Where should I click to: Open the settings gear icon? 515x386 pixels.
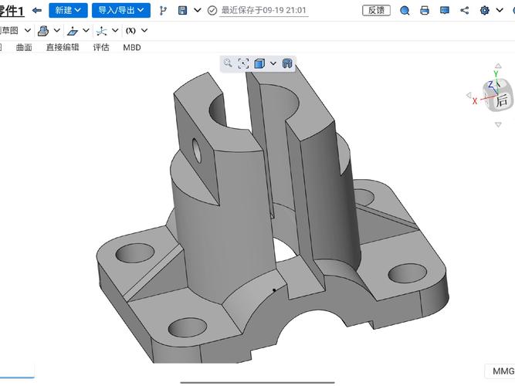pyautogui.click(x=484, y=11)
